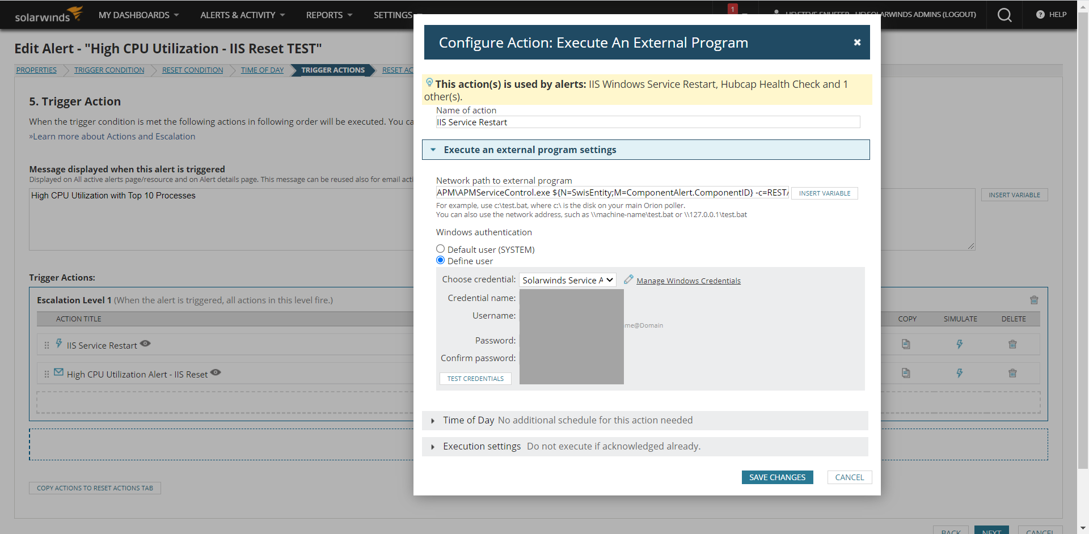Viewport: 1089px width, 534px height.
Task: Go to the Reset Condition step
Action: point(192,70)
